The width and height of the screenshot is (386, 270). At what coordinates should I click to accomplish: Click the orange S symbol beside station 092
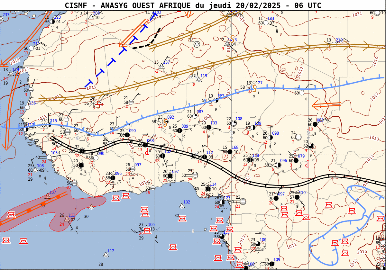[x=165, y=122]
